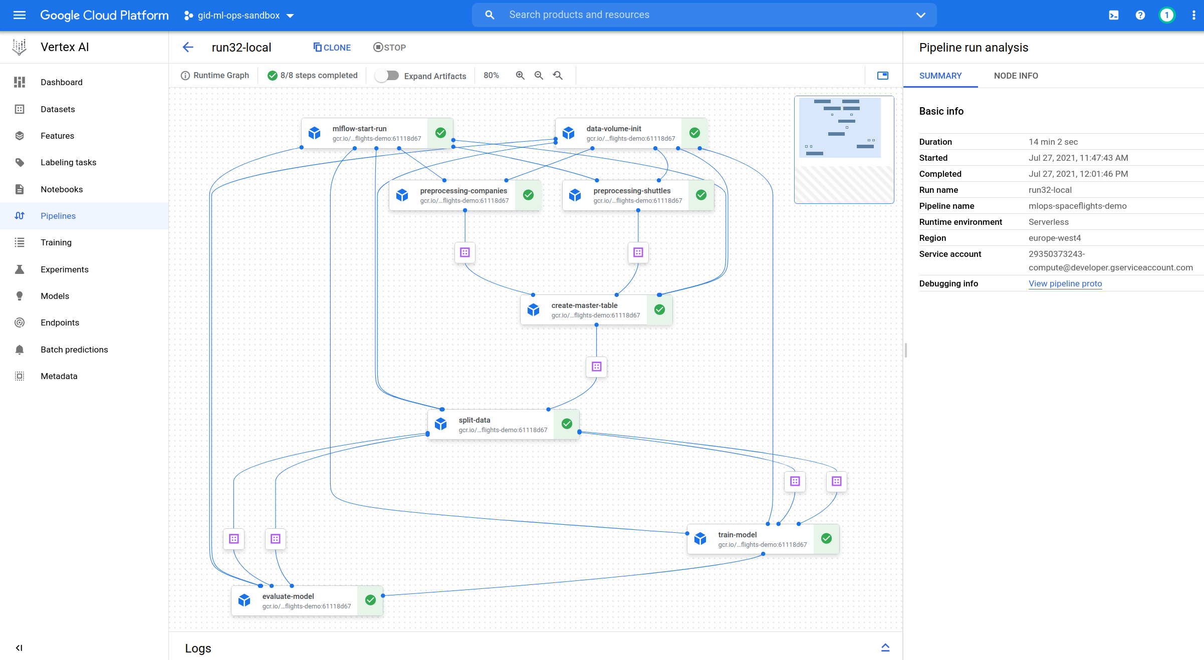
Task: Click the Metadata icon in sidebar
Action: pos(20,376)
